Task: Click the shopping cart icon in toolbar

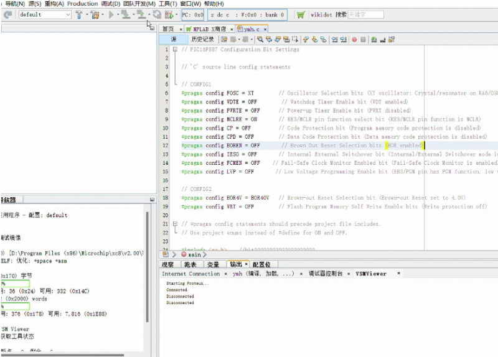Action: [x=301, y=14]
